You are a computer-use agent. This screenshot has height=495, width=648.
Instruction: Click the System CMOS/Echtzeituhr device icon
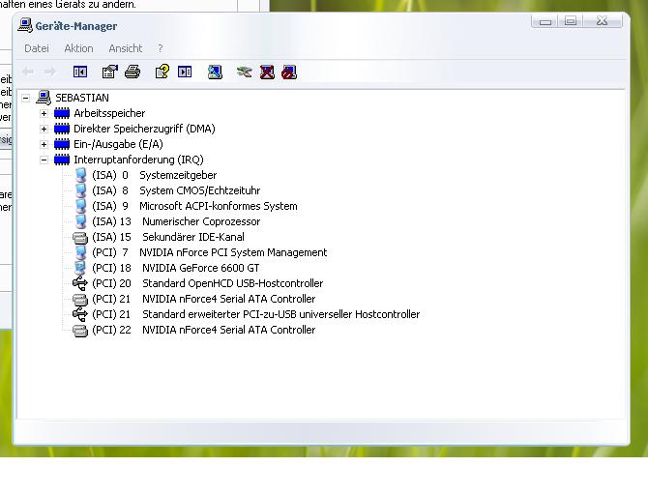tap(81, 190)
